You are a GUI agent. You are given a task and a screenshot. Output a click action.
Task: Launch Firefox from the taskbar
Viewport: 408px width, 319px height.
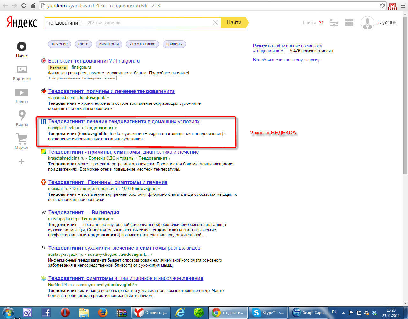click(x=103, y=313)
